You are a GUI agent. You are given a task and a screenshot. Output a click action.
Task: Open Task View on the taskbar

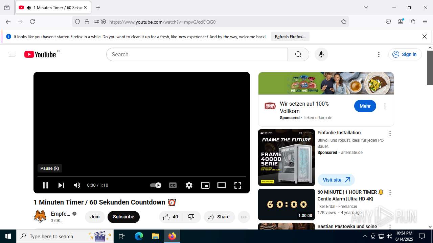click(x=122, y=236)
